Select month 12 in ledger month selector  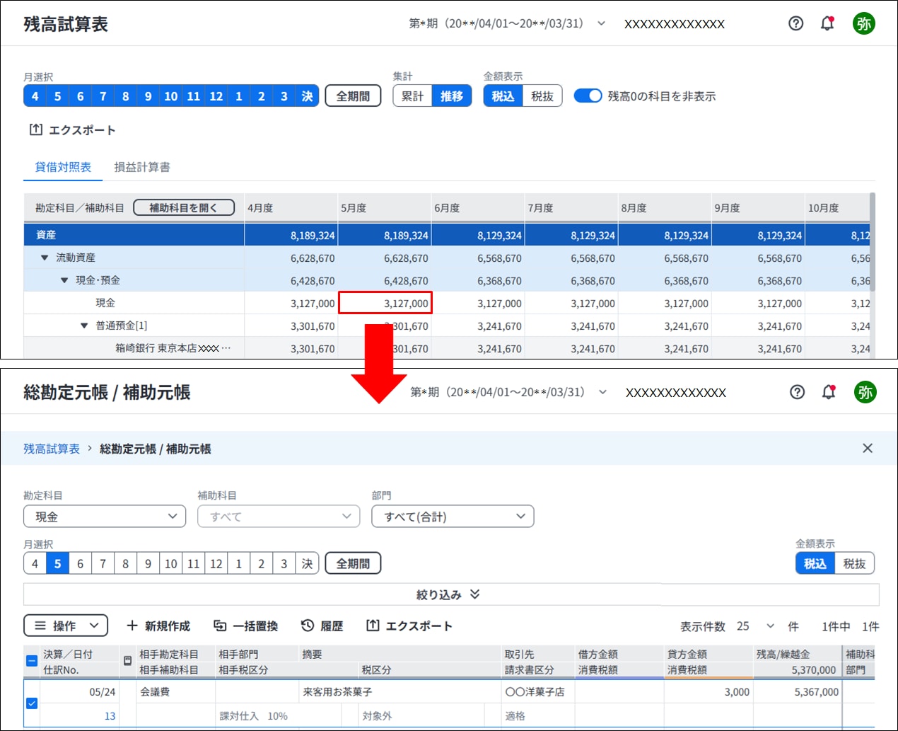coord(216,563)
